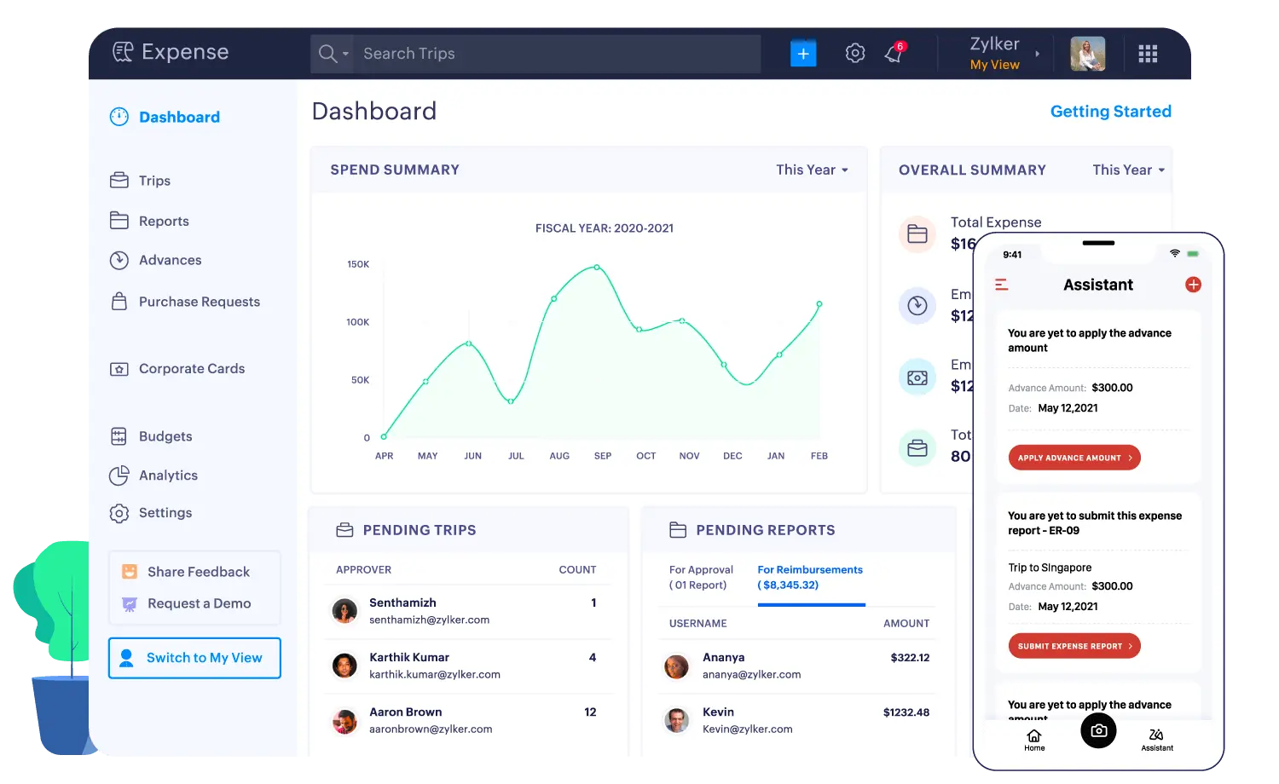This screenshot has width=1279, height=784.
Task: Open the Trips section in sidebar
Action: point(154,180)
